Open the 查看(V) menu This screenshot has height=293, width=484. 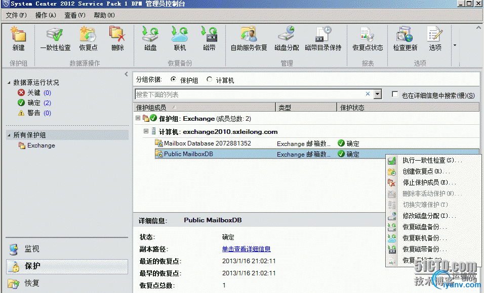tap(75, 15)
